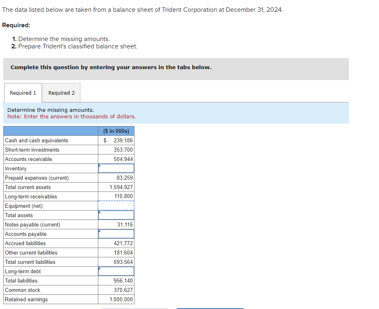Select the Required 1 tab
Image resolution: width=379 pixels, height=309 pixels.
pos(23,93)
